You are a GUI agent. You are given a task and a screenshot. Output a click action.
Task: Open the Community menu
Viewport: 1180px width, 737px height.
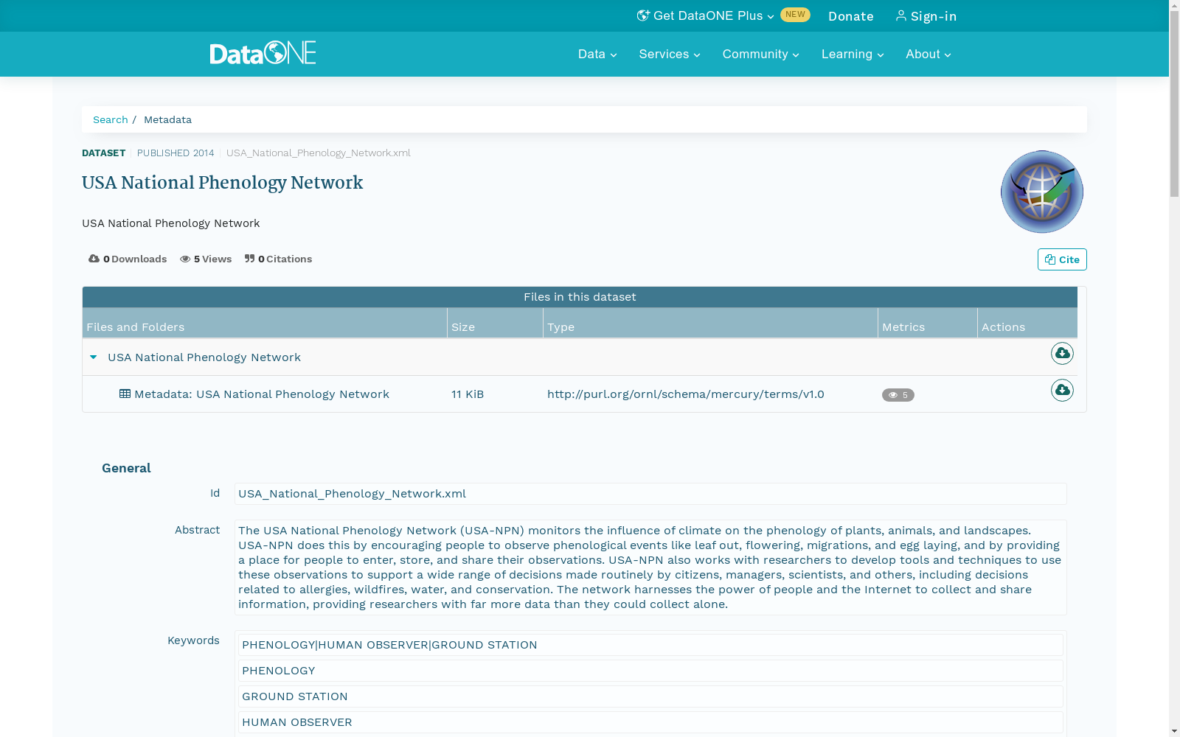(760, 54)
